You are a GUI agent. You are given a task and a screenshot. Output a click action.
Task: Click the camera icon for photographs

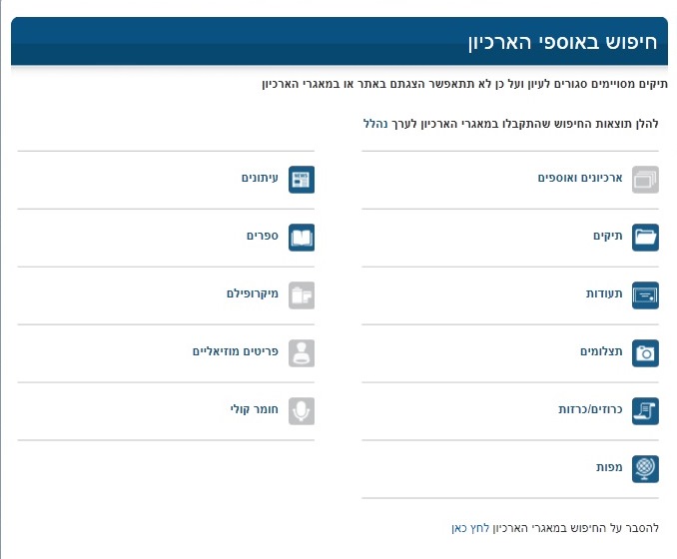point(646,353)
